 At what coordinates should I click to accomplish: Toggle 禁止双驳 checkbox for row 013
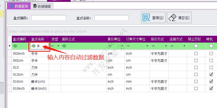click(x=196, y=68)
